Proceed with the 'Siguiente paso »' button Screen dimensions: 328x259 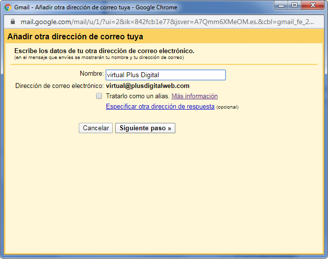145,128
